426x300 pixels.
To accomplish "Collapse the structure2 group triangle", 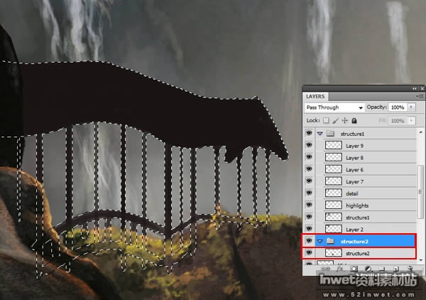I will [x=319, y=241].
